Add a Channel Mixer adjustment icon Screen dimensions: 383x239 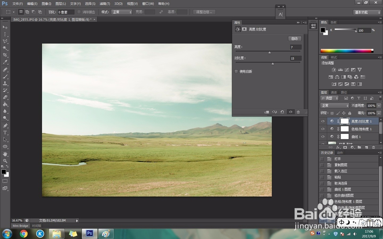coord(356,77)
